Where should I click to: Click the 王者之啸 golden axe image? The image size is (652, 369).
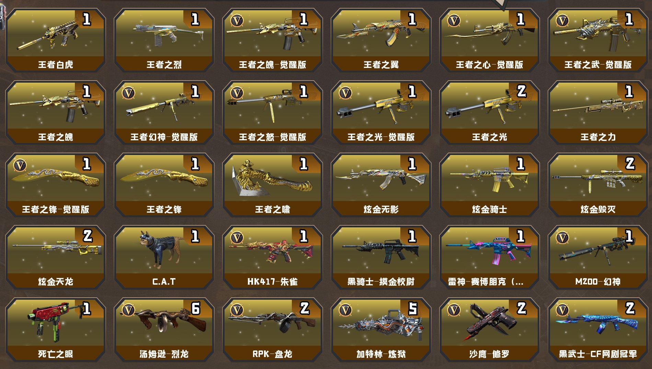[x=273, y=178]
